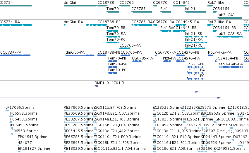The width and height of the screenshot is (249, 153).
Task: Click the CG6734-RA transcript
Action: point(16,25)
